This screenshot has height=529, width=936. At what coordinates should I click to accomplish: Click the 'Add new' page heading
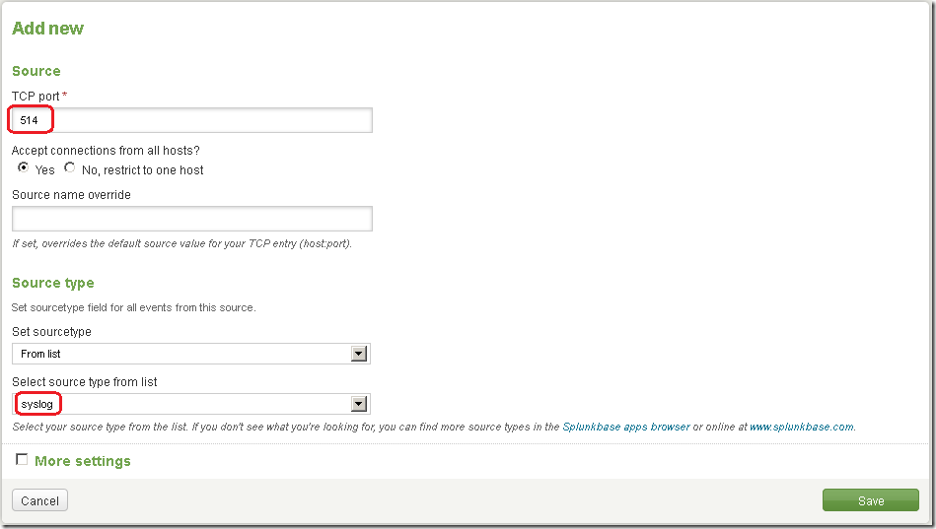tap(47, 29)
